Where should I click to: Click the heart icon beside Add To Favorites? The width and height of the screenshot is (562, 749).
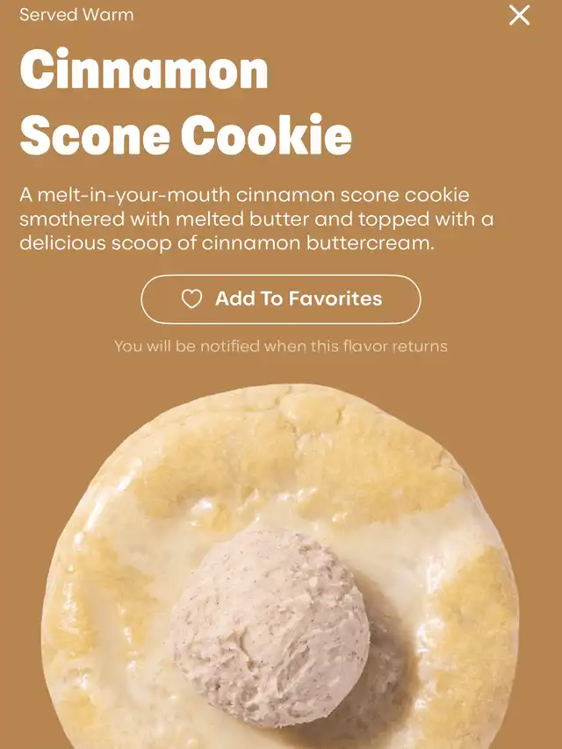click(x=191, y=299)
